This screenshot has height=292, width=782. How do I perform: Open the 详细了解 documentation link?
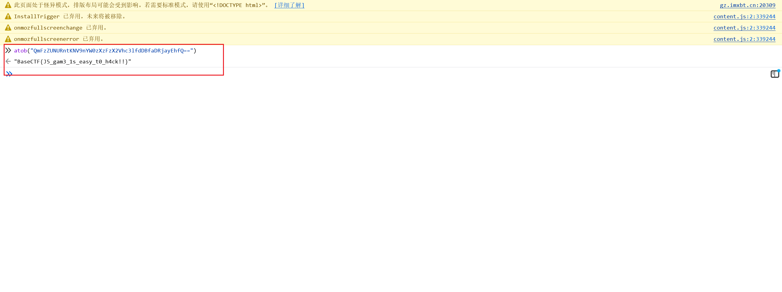tap(289, 5)
